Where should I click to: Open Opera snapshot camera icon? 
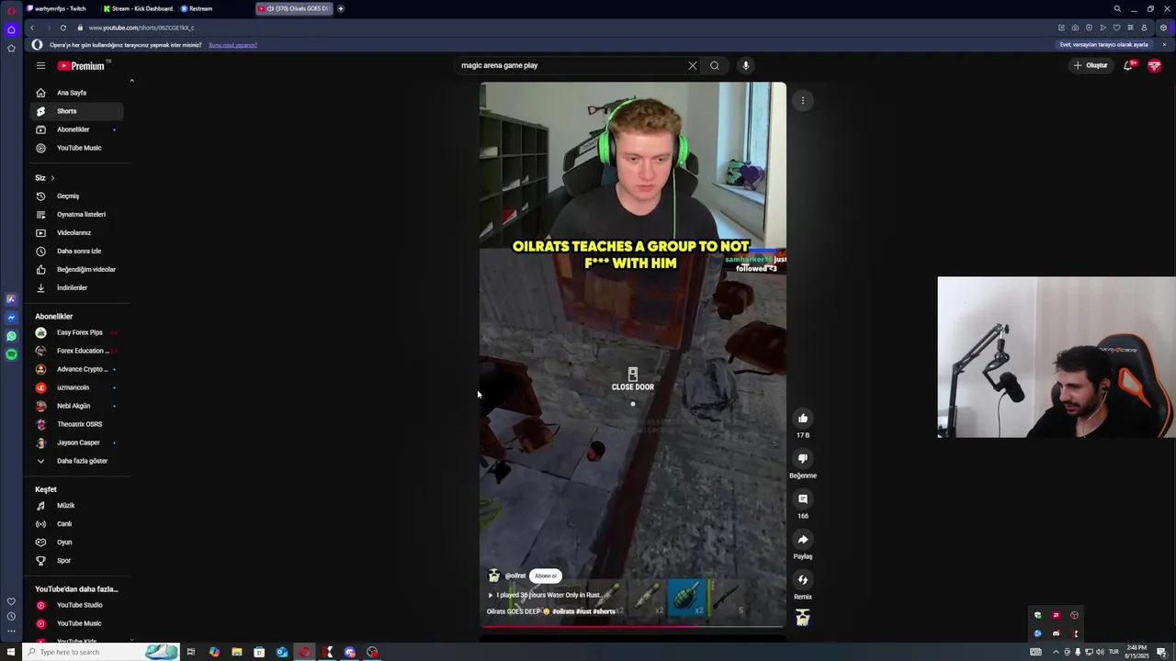(x=1075, y=28)
